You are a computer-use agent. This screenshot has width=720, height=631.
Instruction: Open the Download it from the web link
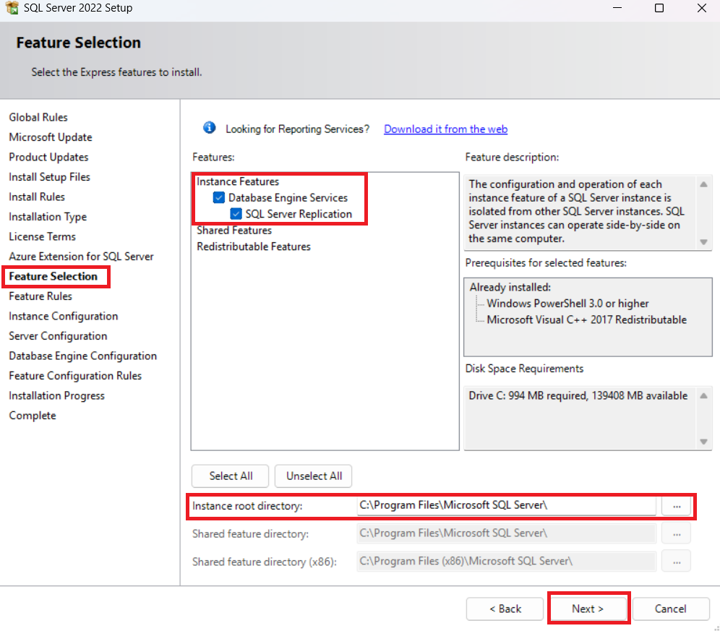tap(445, 129)
